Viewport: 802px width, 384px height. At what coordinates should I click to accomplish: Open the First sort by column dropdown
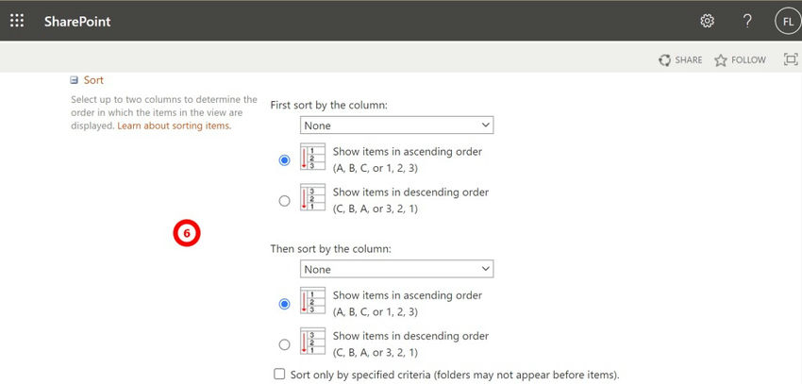pos(397,125)
